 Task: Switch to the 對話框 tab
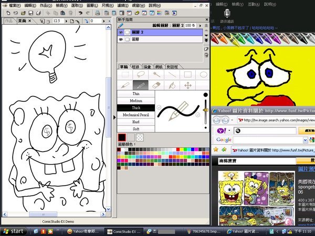172,67
